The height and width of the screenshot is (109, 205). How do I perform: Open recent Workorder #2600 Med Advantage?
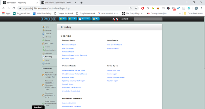[x=49, y=85]
